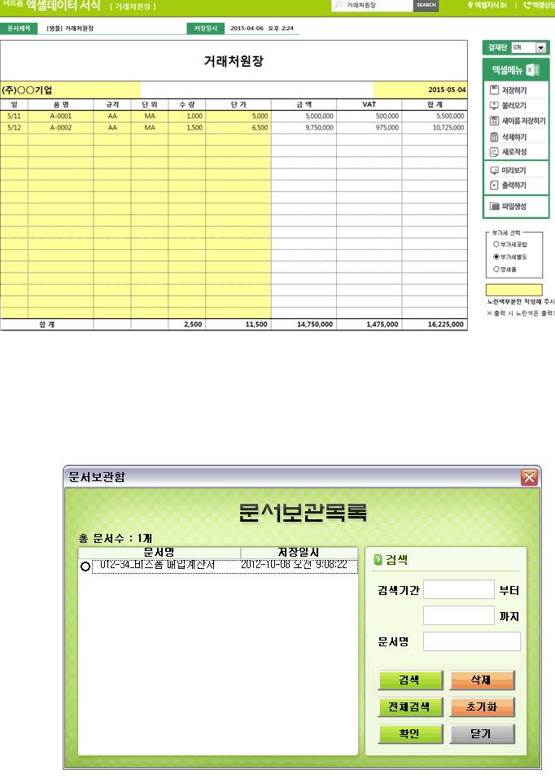Click the 삭제하기 trash can icon
The height and width of the screenshot is (783, 555).
[494, 137]
